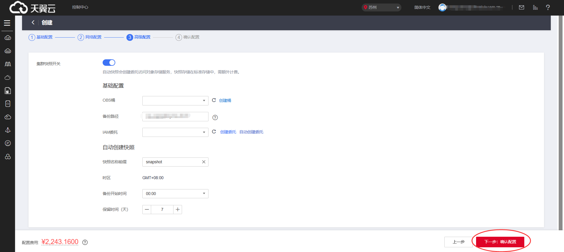Viewport: 564px width, 252px height.
Task: Refresh the OBS桶 list
Action: (214, 100)
